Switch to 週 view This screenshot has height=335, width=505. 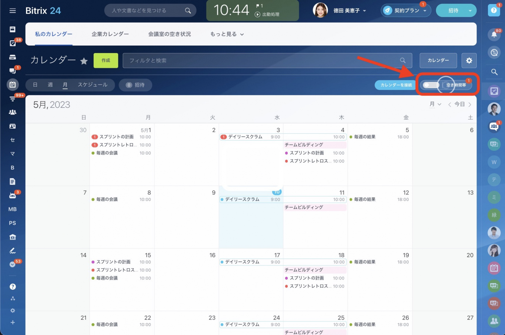50,85
